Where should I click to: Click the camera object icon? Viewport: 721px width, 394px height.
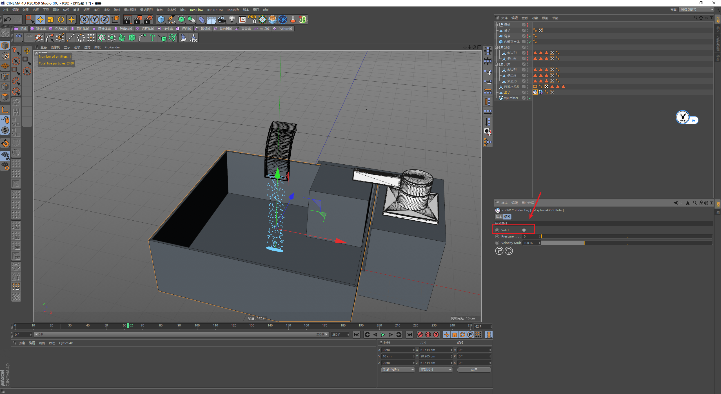[222, 19]
